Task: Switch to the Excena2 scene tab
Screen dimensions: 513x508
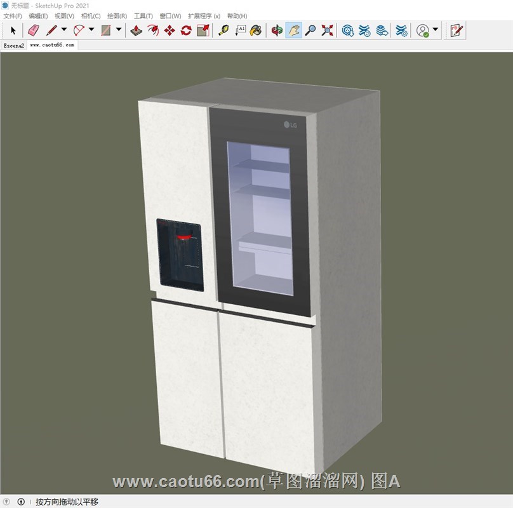Action: point(13,46)
